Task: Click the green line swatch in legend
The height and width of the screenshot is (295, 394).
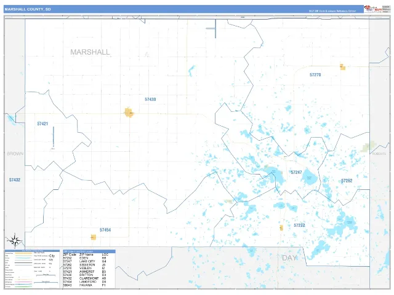Action: click(23, 286)
